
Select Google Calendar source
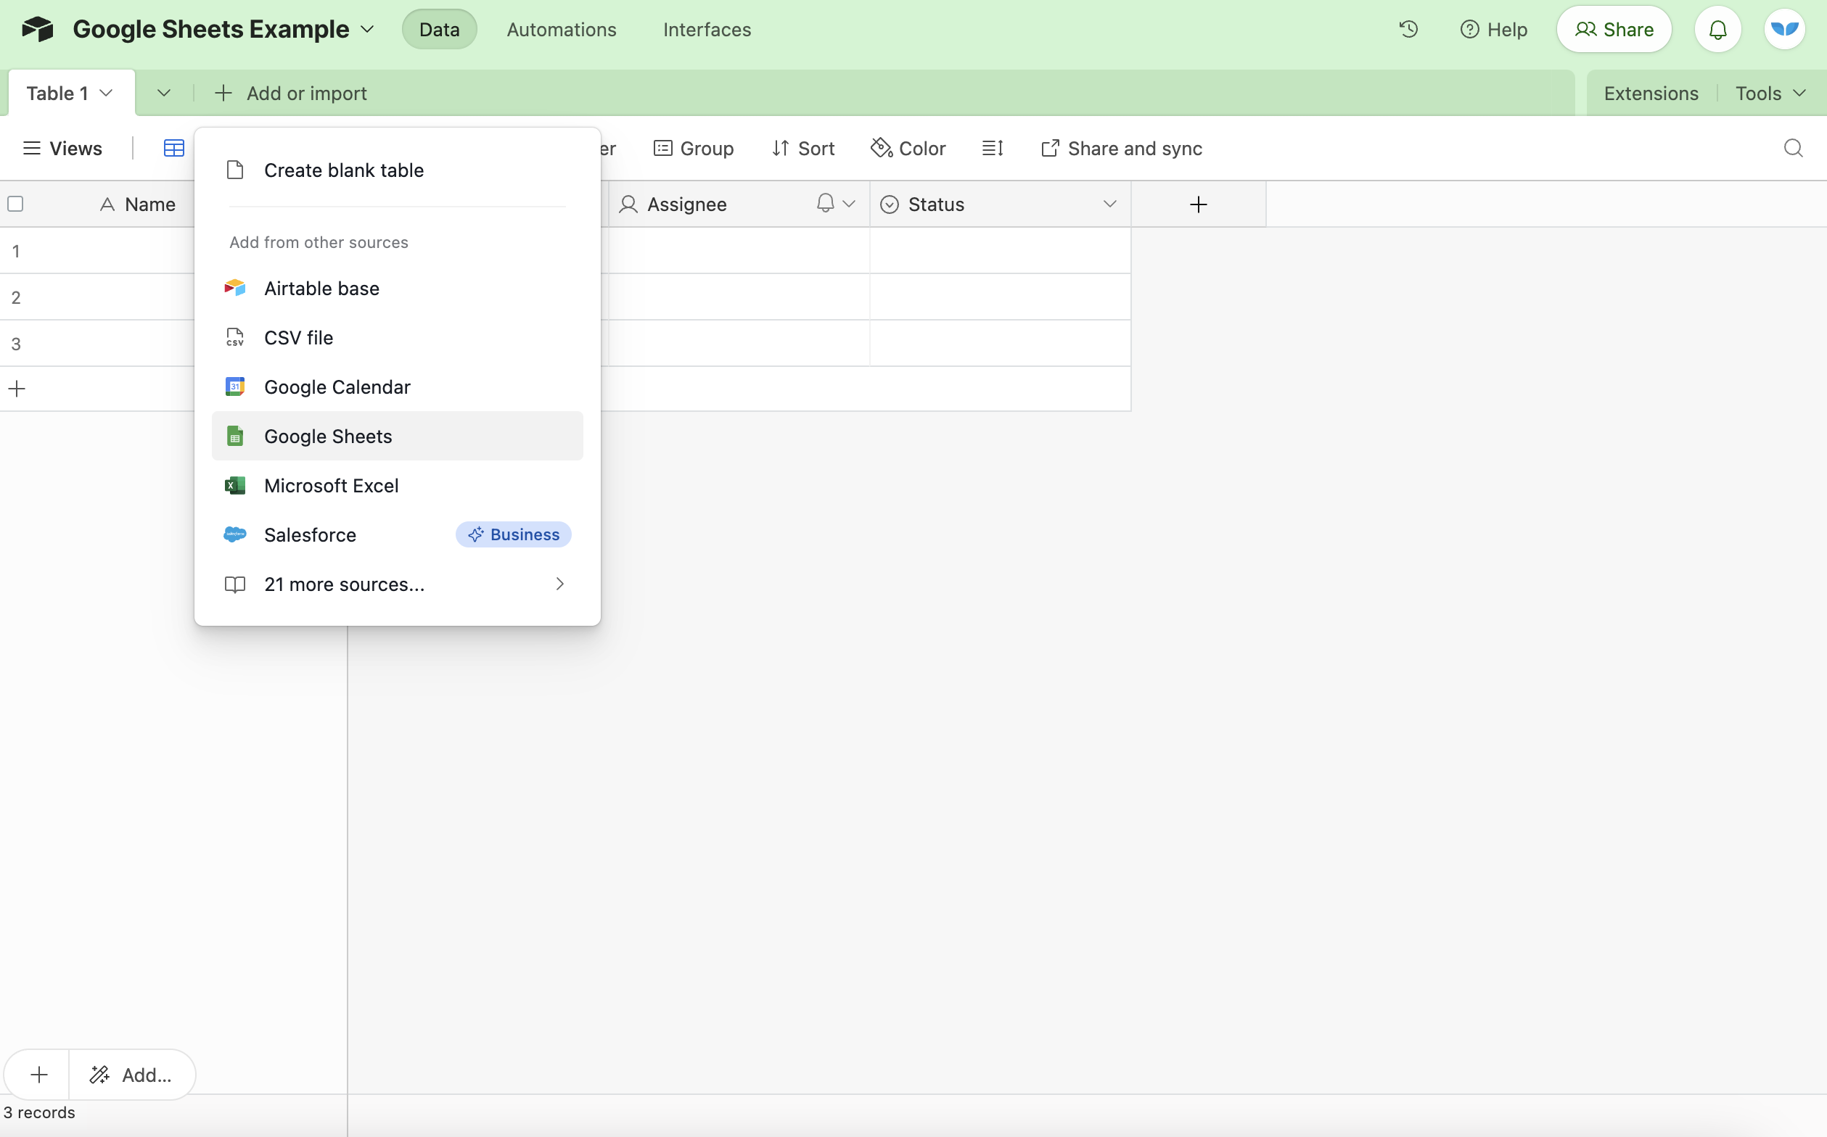(x=398, y=386)
